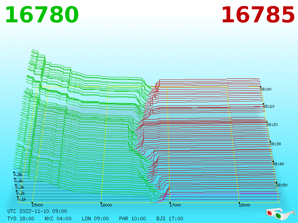Click the 0.5k volume axis label

(18, 175)
